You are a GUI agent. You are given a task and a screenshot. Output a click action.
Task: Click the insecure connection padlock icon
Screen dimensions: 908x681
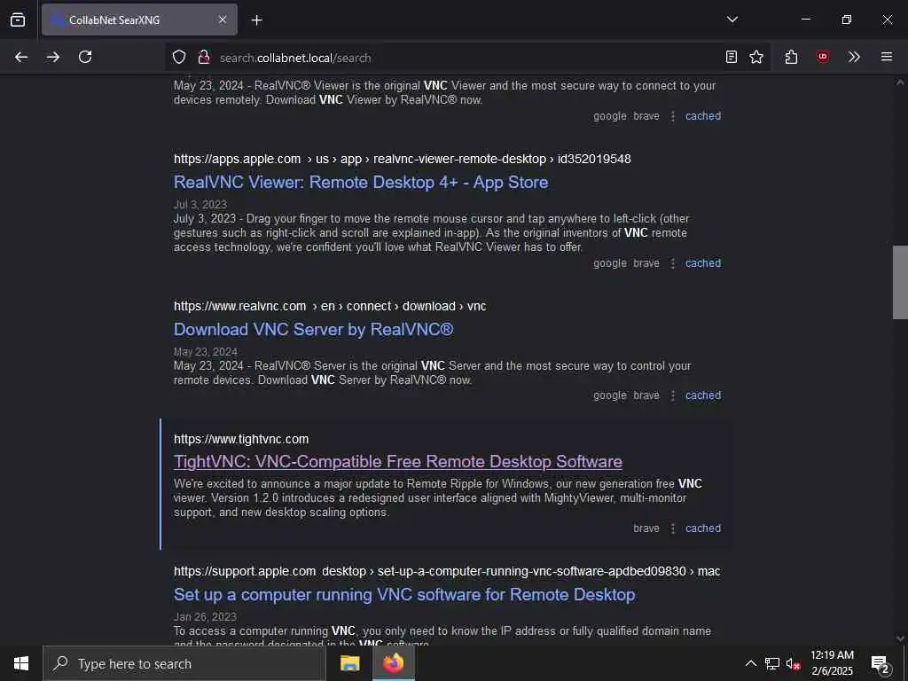[x=204, y=57]
